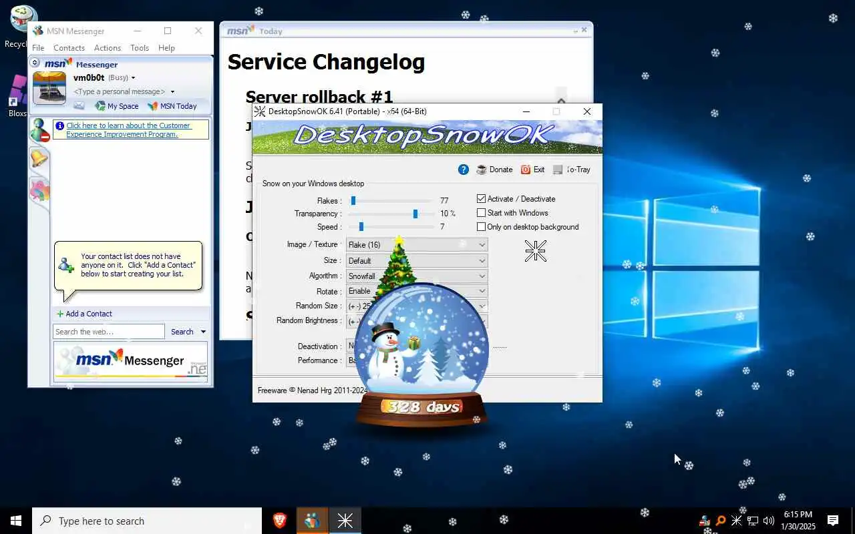The height and width of the screenshot is (534, 855).
Task: Click the 6:15 PM clock in the taskbar
Action: click(798, 515)
